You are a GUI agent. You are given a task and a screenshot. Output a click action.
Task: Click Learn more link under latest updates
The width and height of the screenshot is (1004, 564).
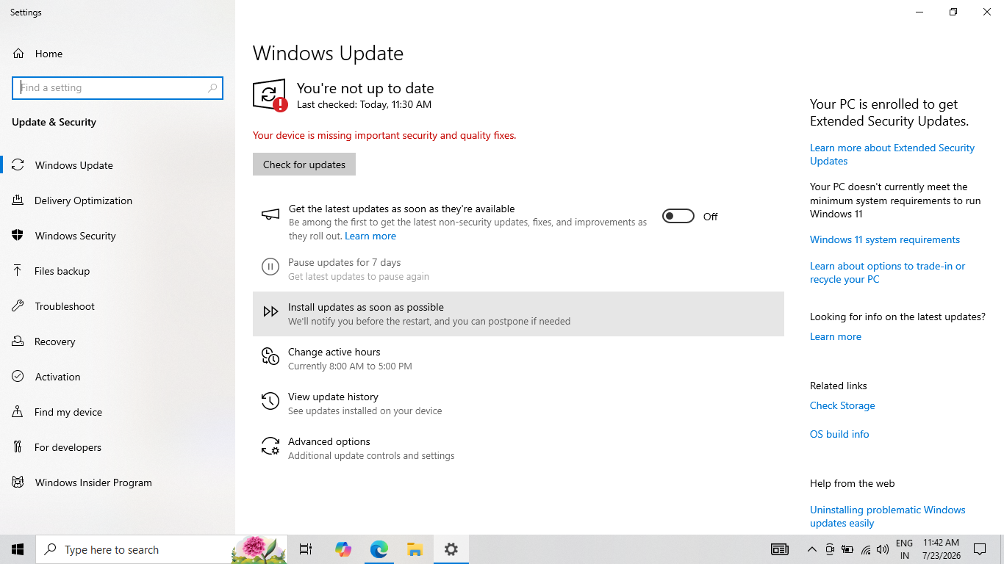[370, 236]
